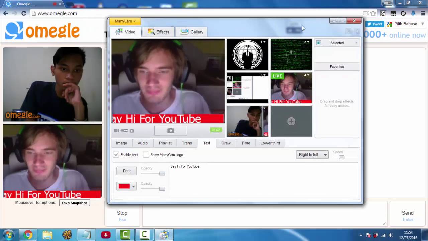
Task: Click the small photo camera icon under the preview
Action: click(132, 131)
